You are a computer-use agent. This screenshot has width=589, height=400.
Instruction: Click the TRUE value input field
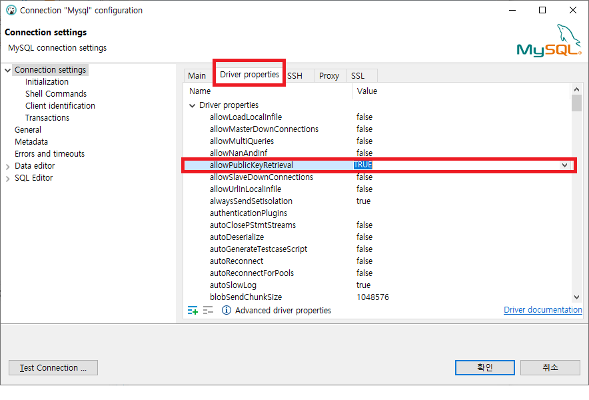[x=456, y=165]
